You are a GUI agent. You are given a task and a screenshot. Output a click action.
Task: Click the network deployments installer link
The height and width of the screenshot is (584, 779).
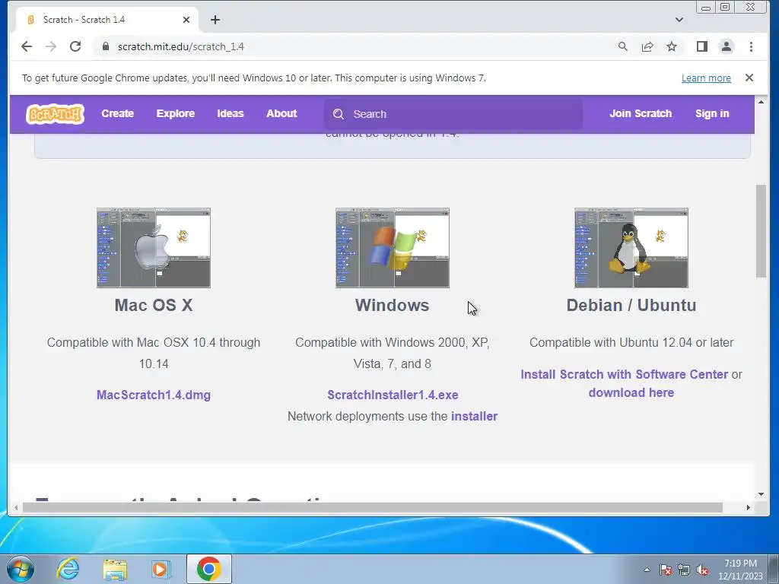474,416
